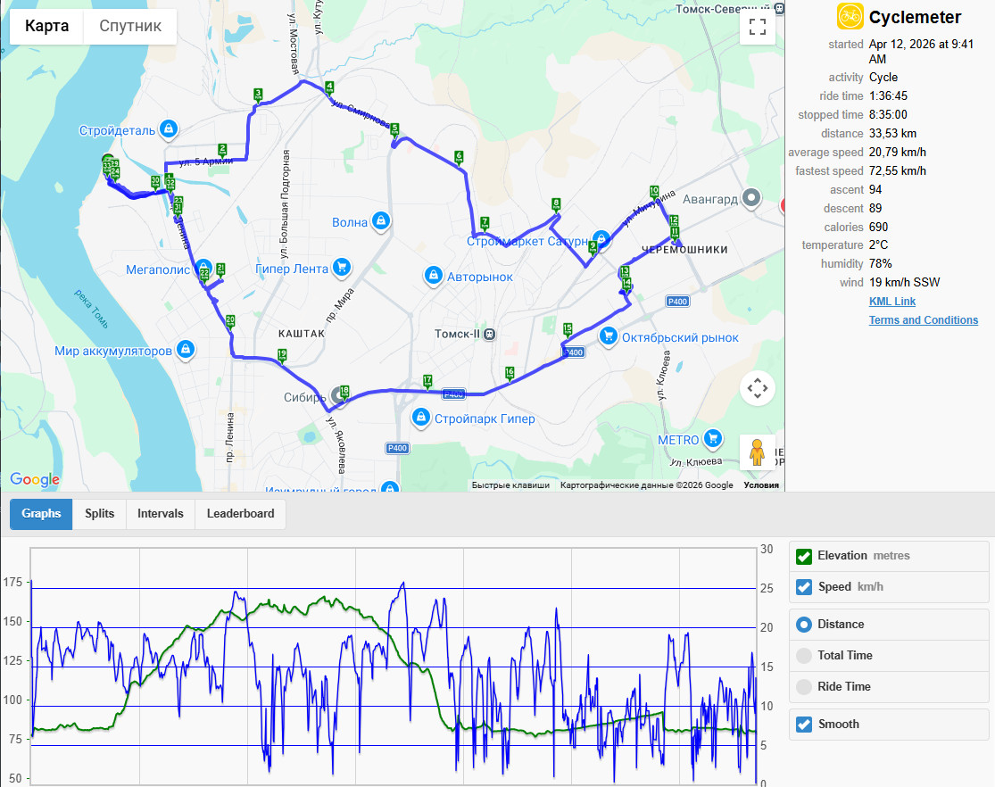Click kilometer 10 route marker
Image resolution: width=995 pixels, height=787 pixels.
click(x=654, y=193)
